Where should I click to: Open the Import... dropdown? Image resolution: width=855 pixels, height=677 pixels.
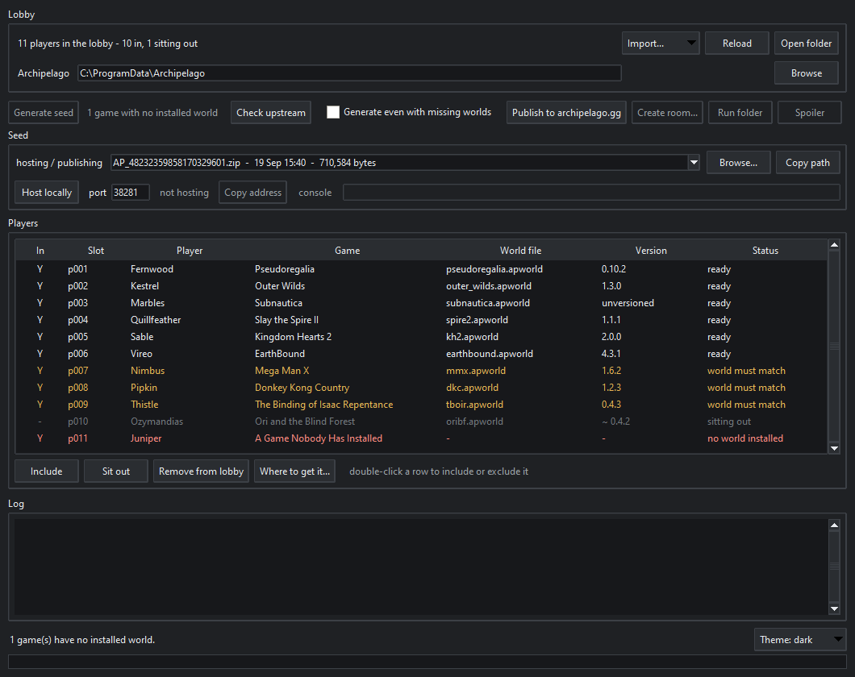coord(661,43)
